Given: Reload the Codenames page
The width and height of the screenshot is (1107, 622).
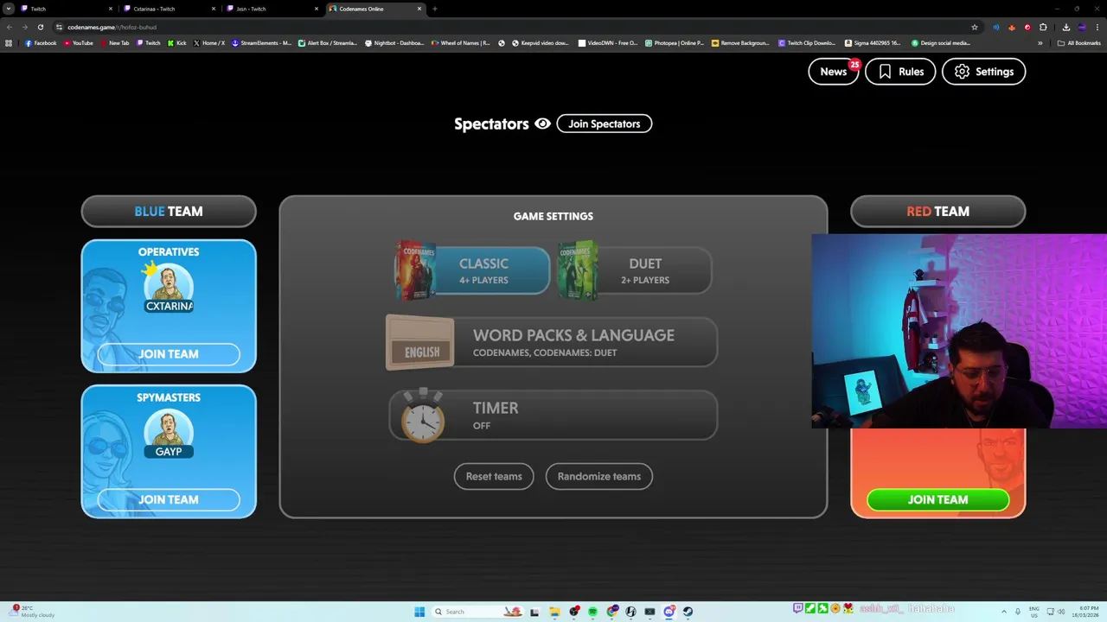Looking at the screenshot, I should pos(40,27).
